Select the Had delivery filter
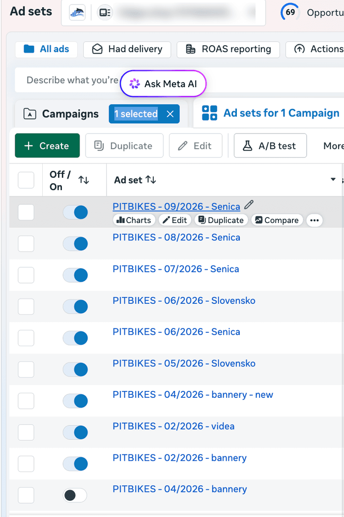344x517 pixels. 127,49
